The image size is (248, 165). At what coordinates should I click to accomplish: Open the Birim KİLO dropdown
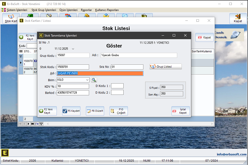87,80
